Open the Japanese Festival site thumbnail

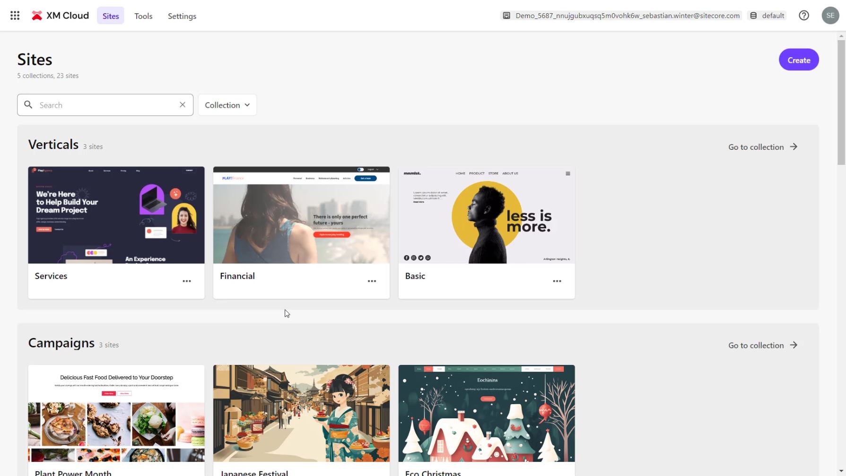point(301,413)
